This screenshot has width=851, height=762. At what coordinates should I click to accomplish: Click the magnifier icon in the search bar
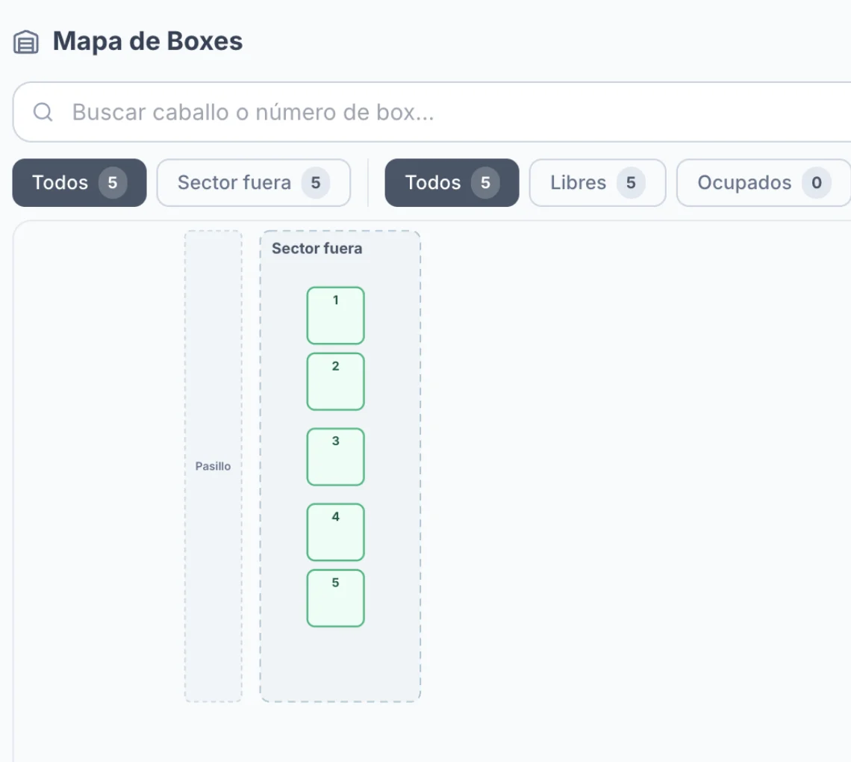click(x=43, y=112)
